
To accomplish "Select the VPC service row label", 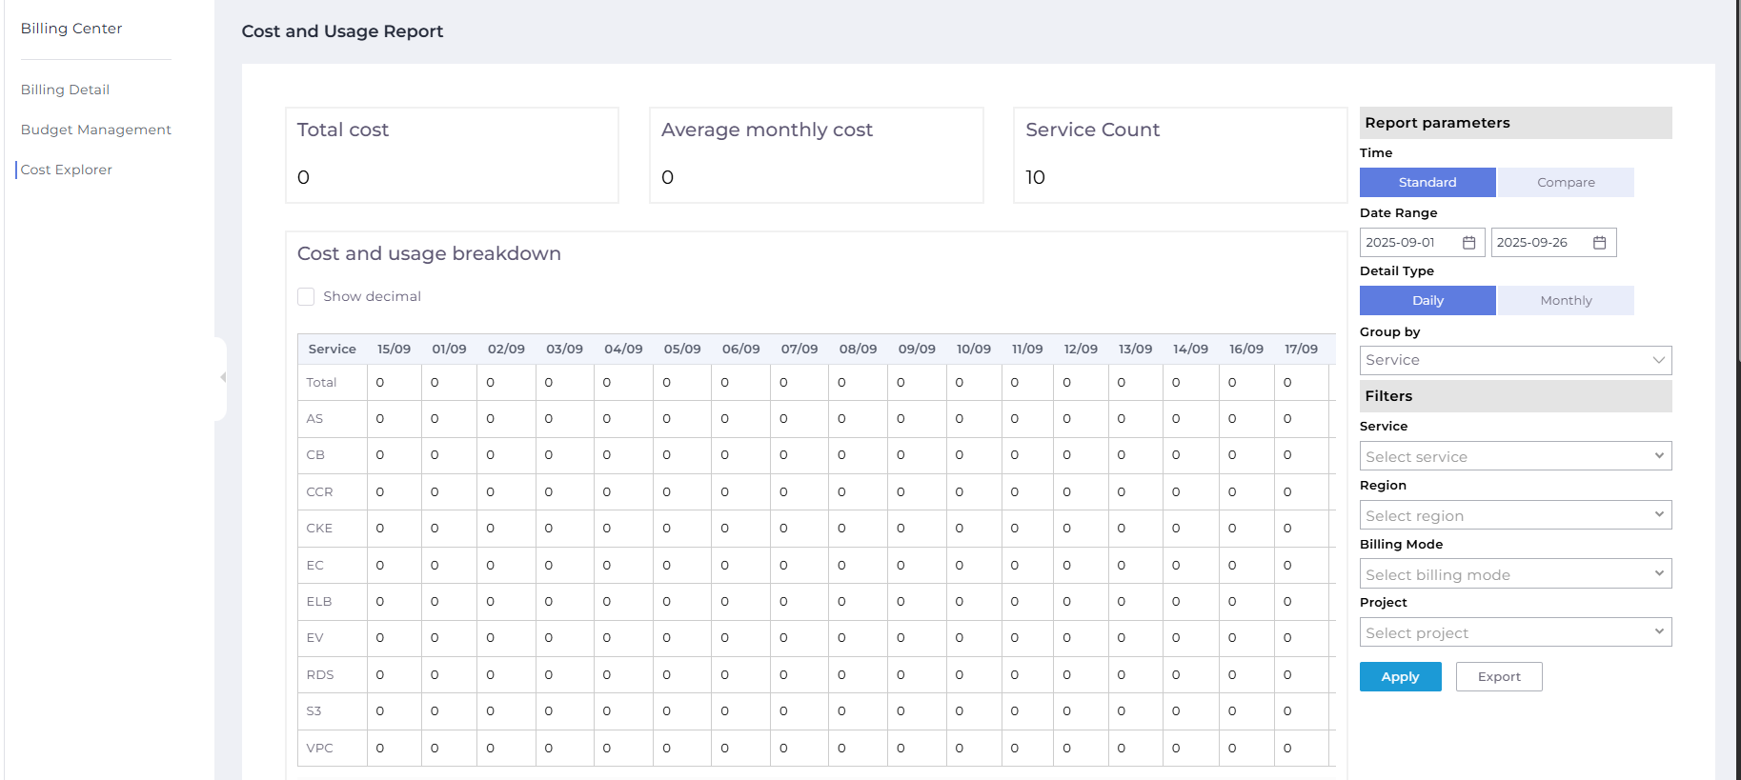I will coord(319,748).
